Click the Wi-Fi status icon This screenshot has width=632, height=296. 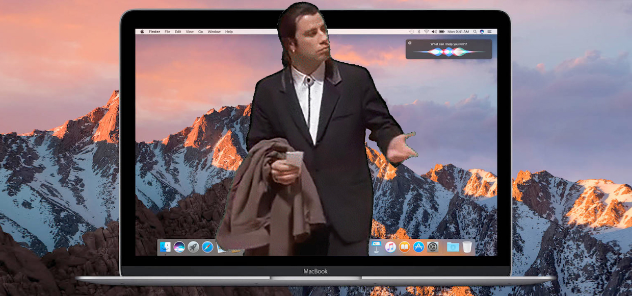[x=426, y=32]
